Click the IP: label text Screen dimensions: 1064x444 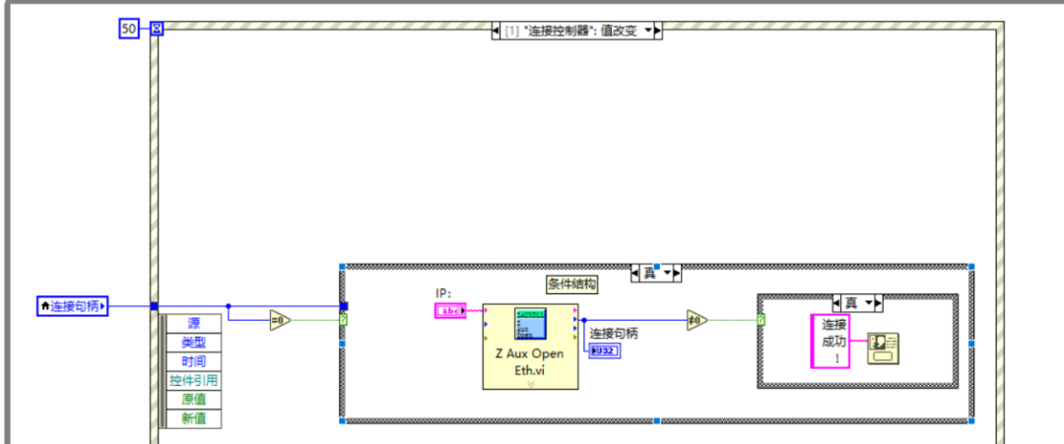(x=443, y=293)
